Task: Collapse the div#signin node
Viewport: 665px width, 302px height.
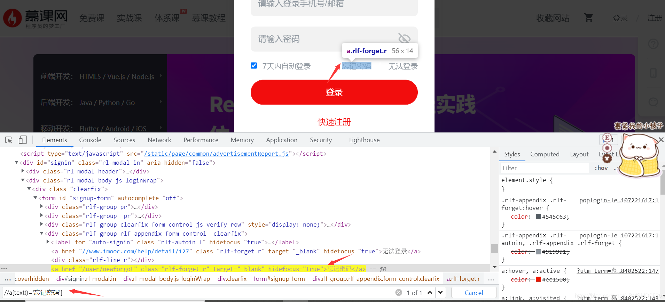Action: pyautogui.click(x=16, y=162)
